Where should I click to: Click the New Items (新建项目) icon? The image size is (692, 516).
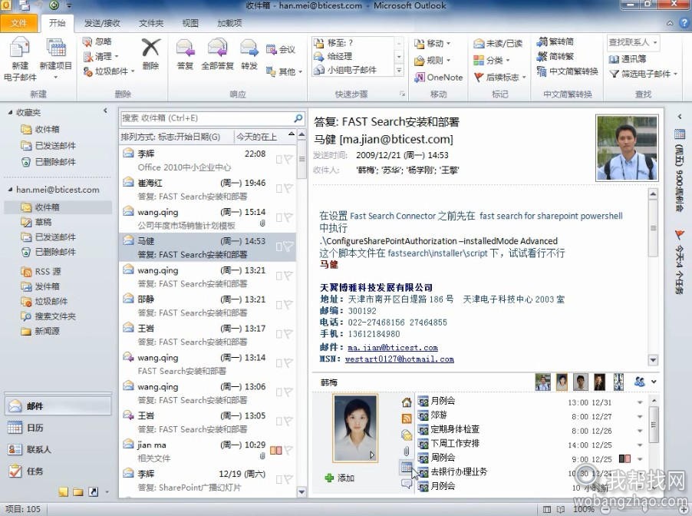pyautogui.click(x=56, y=48)
